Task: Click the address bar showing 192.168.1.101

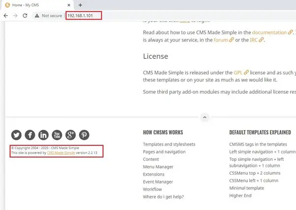Action: point(83,16)
